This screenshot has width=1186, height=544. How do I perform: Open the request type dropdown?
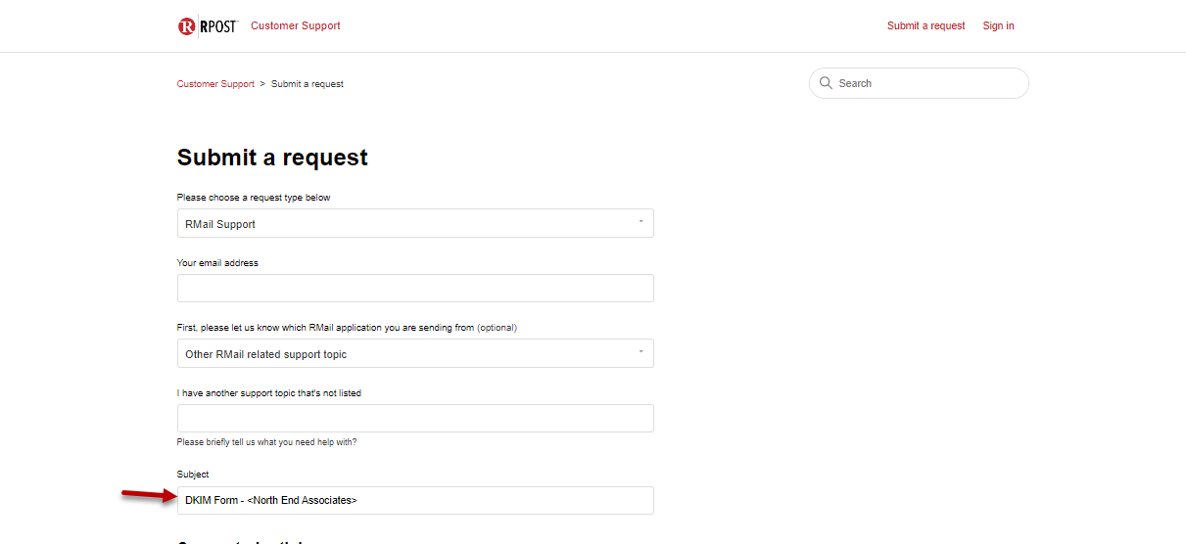coord(414,223)
